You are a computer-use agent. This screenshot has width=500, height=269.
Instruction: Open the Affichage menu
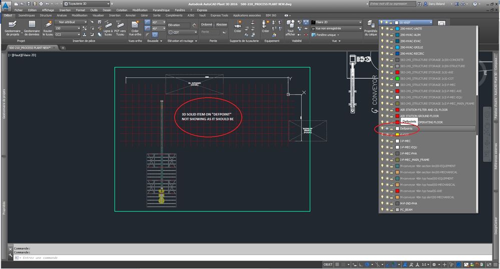(x=48, y=10)
